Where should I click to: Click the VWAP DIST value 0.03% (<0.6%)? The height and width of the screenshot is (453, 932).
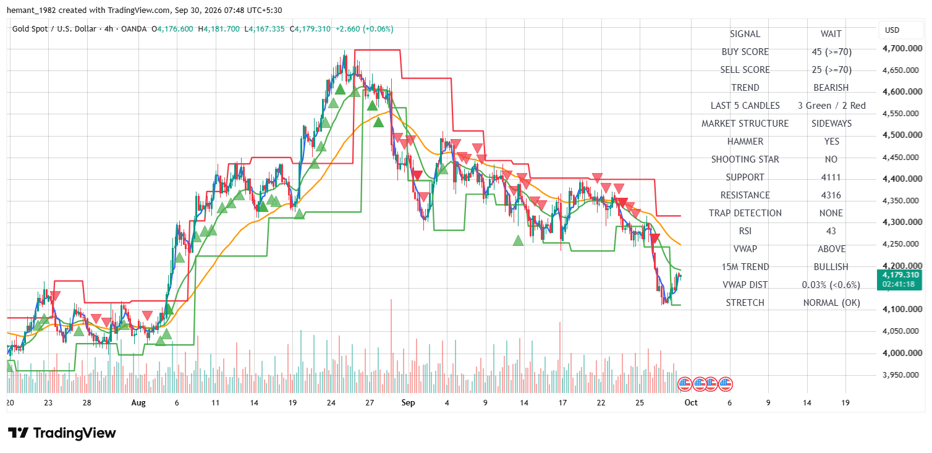pos(831,285)
